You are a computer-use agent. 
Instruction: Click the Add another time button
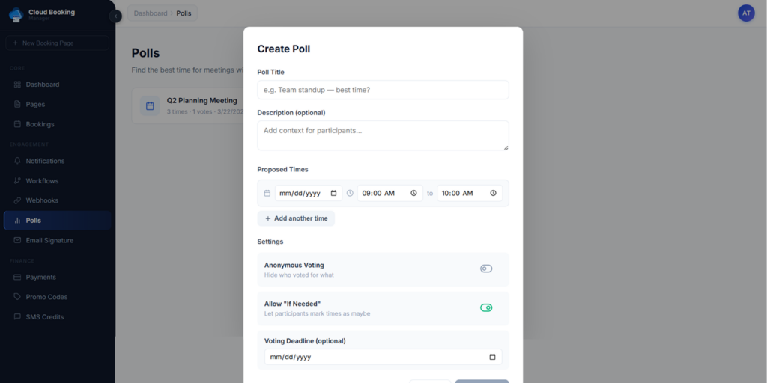point(296,218)
